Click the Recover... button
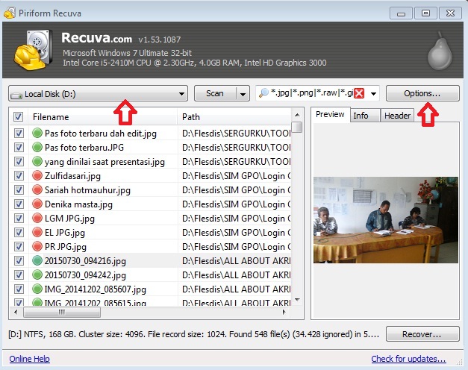Viewport: 468px width, 370px height. pyautogui.click(x=422, y=334)
